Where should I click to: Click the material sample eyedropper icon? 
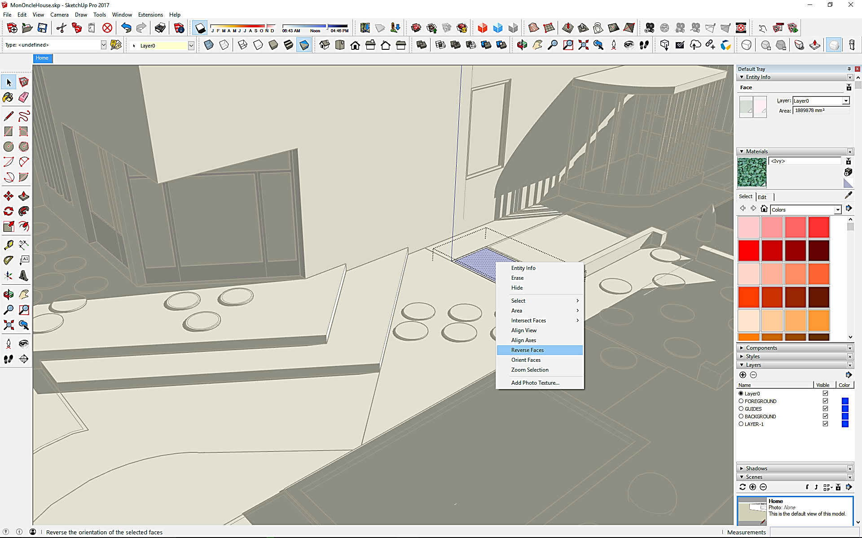tap(848, 195)
